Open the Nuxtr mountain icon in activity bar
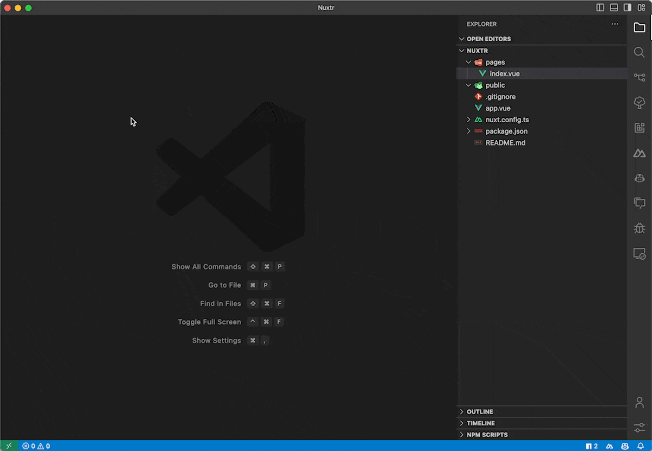This screenshot has width=652, height=451. point(640,153)
